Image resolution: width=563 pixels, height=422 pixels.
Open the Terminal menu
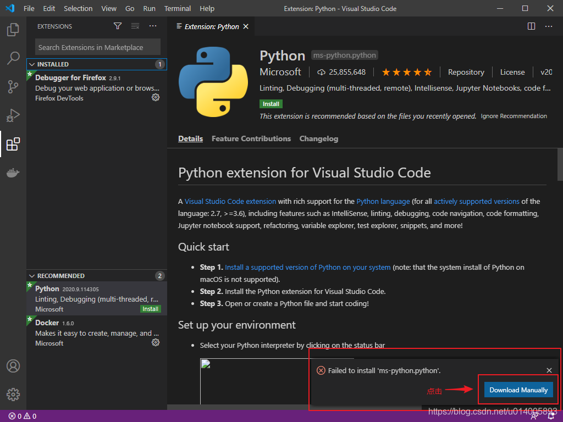click(178, 8)
